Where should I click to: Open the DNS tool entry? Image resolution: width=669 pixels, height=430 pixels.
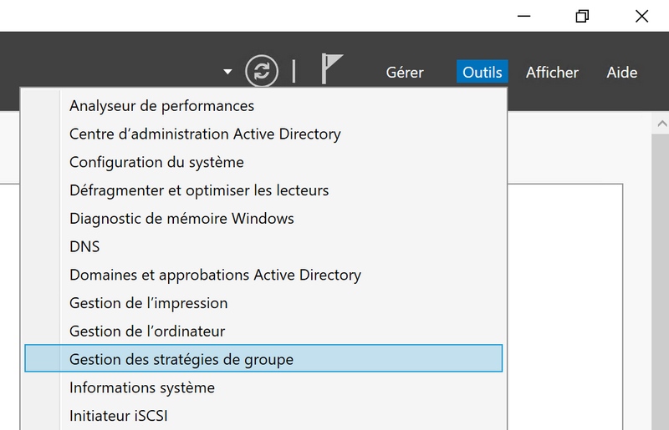84,247
